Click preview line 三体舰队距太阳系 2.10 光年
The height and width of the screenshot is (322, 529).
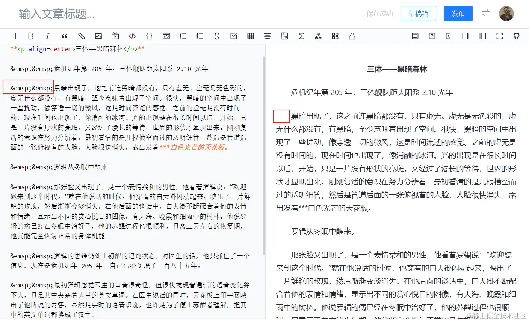tap(407, 92)
